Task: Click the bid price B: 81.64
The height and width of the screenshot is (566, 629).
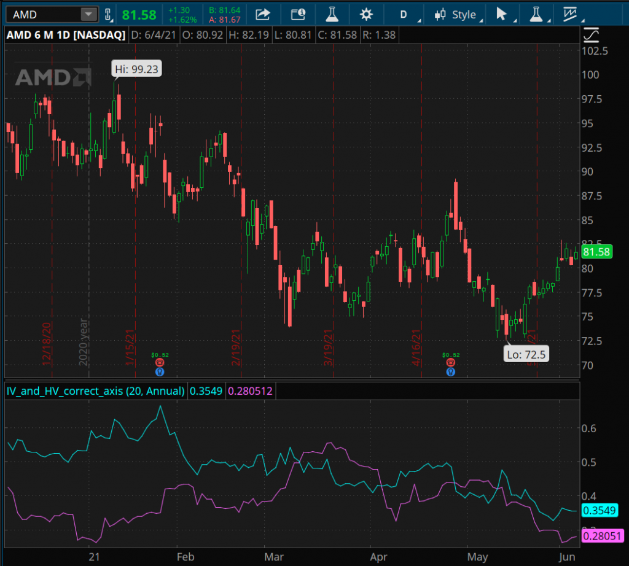Action: pos(225,10)
